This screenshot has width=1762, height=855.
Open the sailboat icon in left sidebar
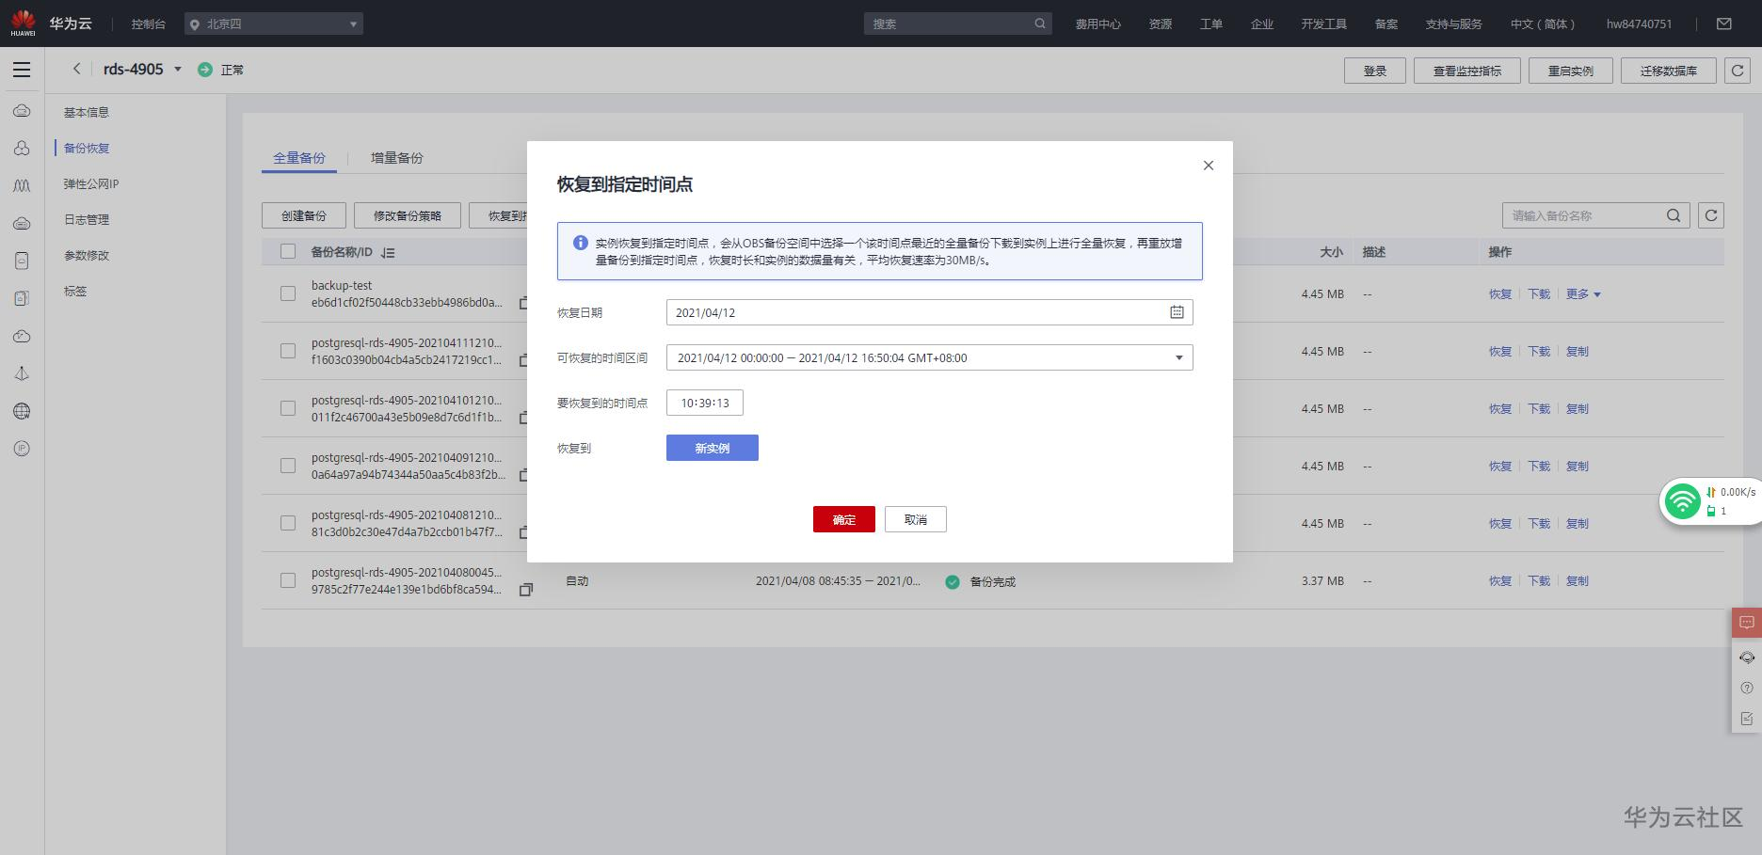(22, 373)
